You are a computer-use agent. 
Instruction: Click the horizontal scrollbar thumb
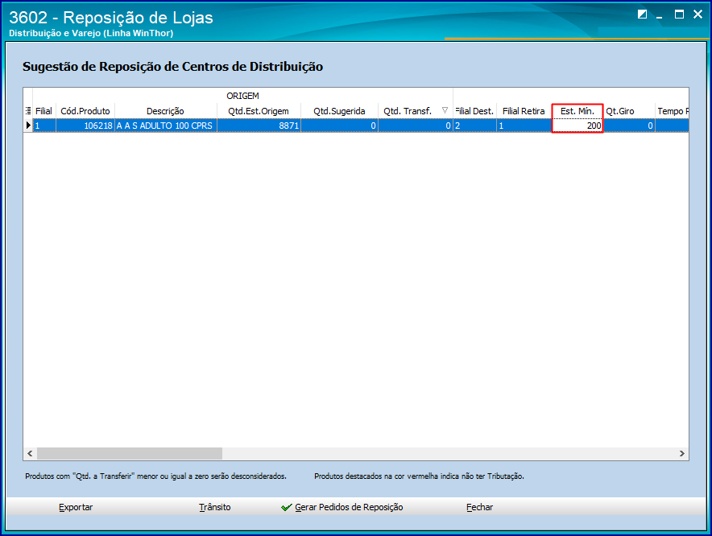click(x=130, y=453)
